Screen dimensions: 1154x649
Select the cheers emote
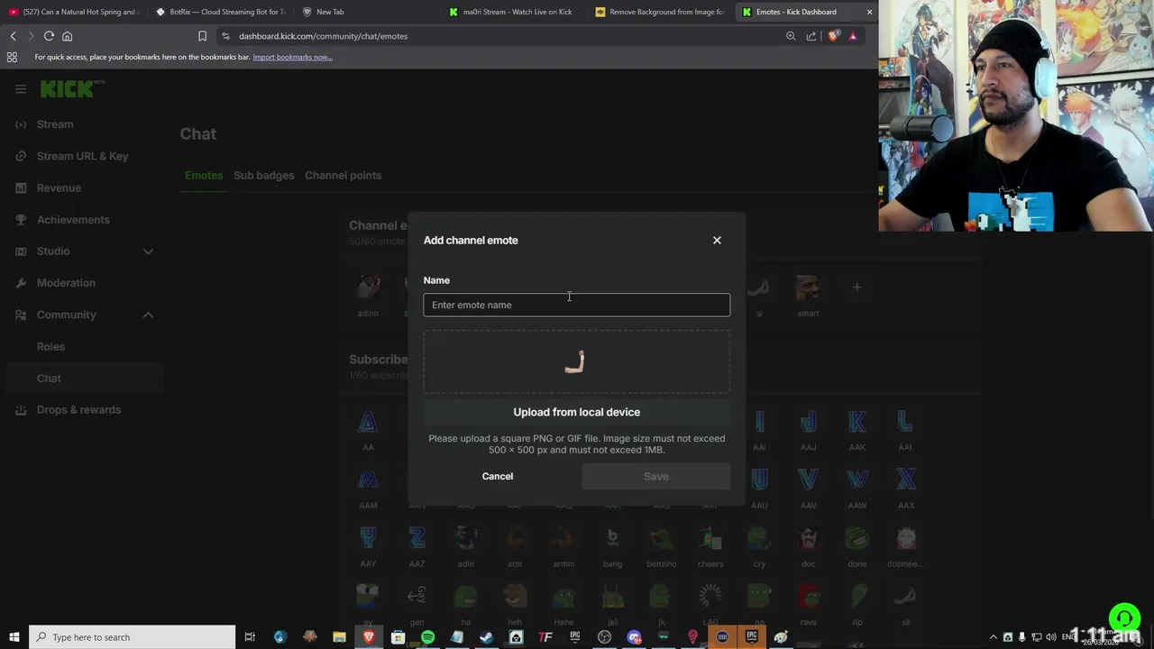[x=710, y=539]
